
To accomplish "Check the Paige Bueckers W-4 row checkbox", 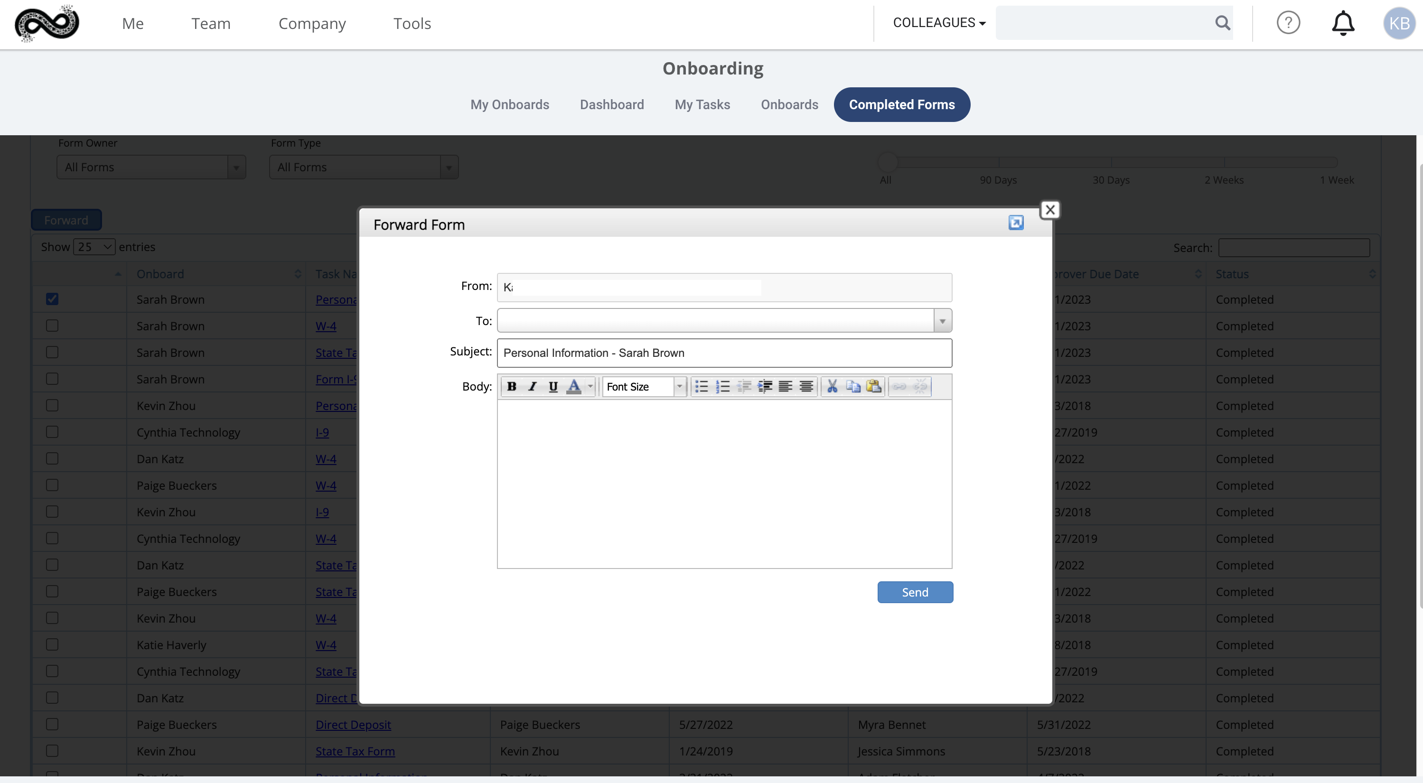I will point(52,485).
